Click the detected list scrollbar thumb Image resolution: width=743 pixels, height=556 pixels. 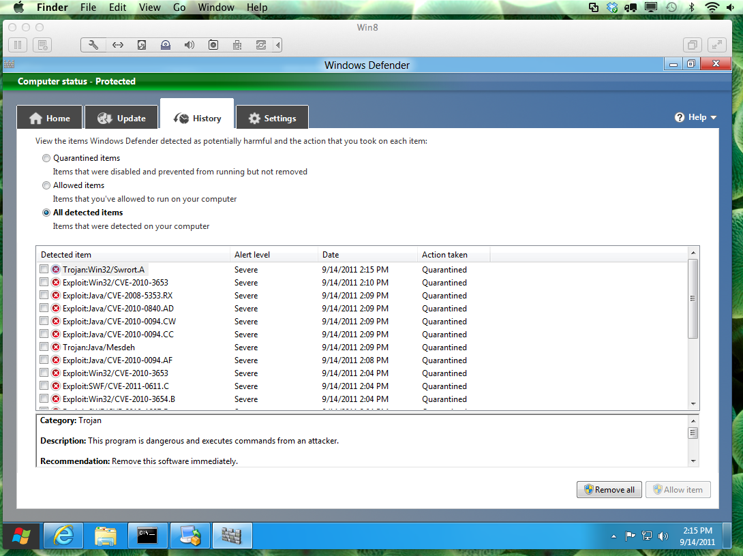693,298
